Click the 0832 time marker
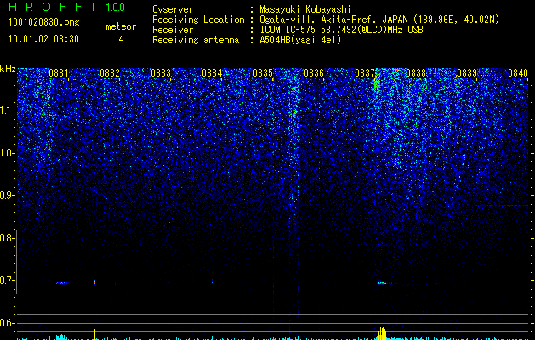This screenshot has width=535, height=340. click(110, 73)
